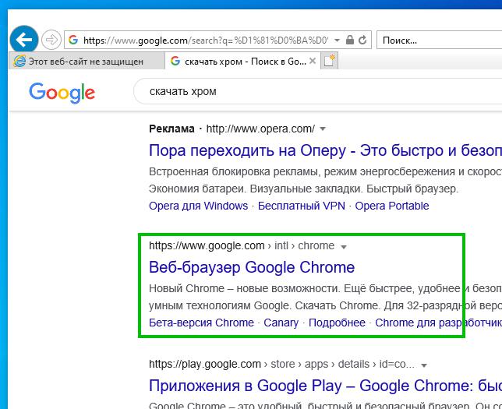
Task: Switch to Этот веб-сайт не защищен tab
Action: click(x=87, y=61)
